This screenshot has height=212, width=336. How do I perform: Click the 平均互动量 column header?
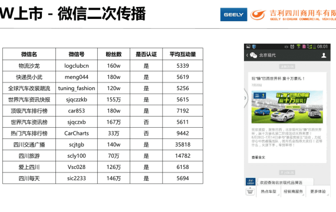pos(183,54)
